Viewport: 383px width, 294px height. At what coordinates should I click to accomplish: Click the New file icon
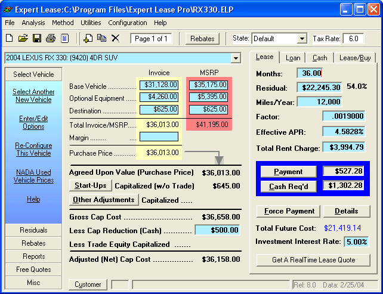pos(10,38)
